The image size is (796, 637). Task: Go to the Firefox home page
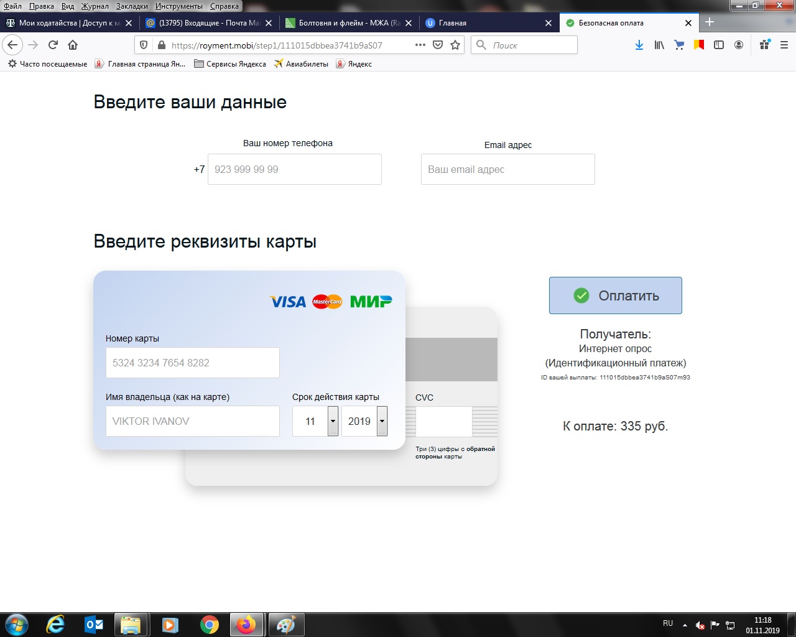[x=73, y=45]
